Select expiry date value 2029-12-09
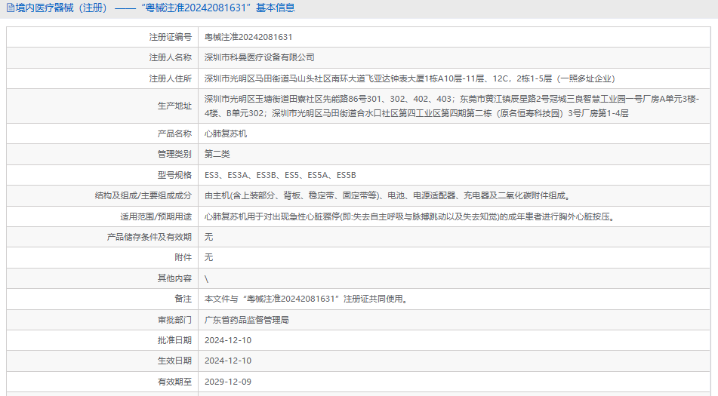The image size is (718, 396). [x=228, y=382]
